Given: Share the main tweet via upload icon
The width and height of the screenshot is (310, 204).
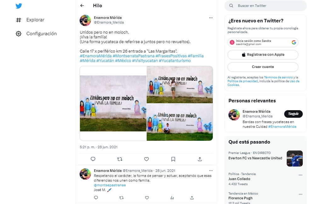Looking at the screenshot, I should (x=200, y=159).
